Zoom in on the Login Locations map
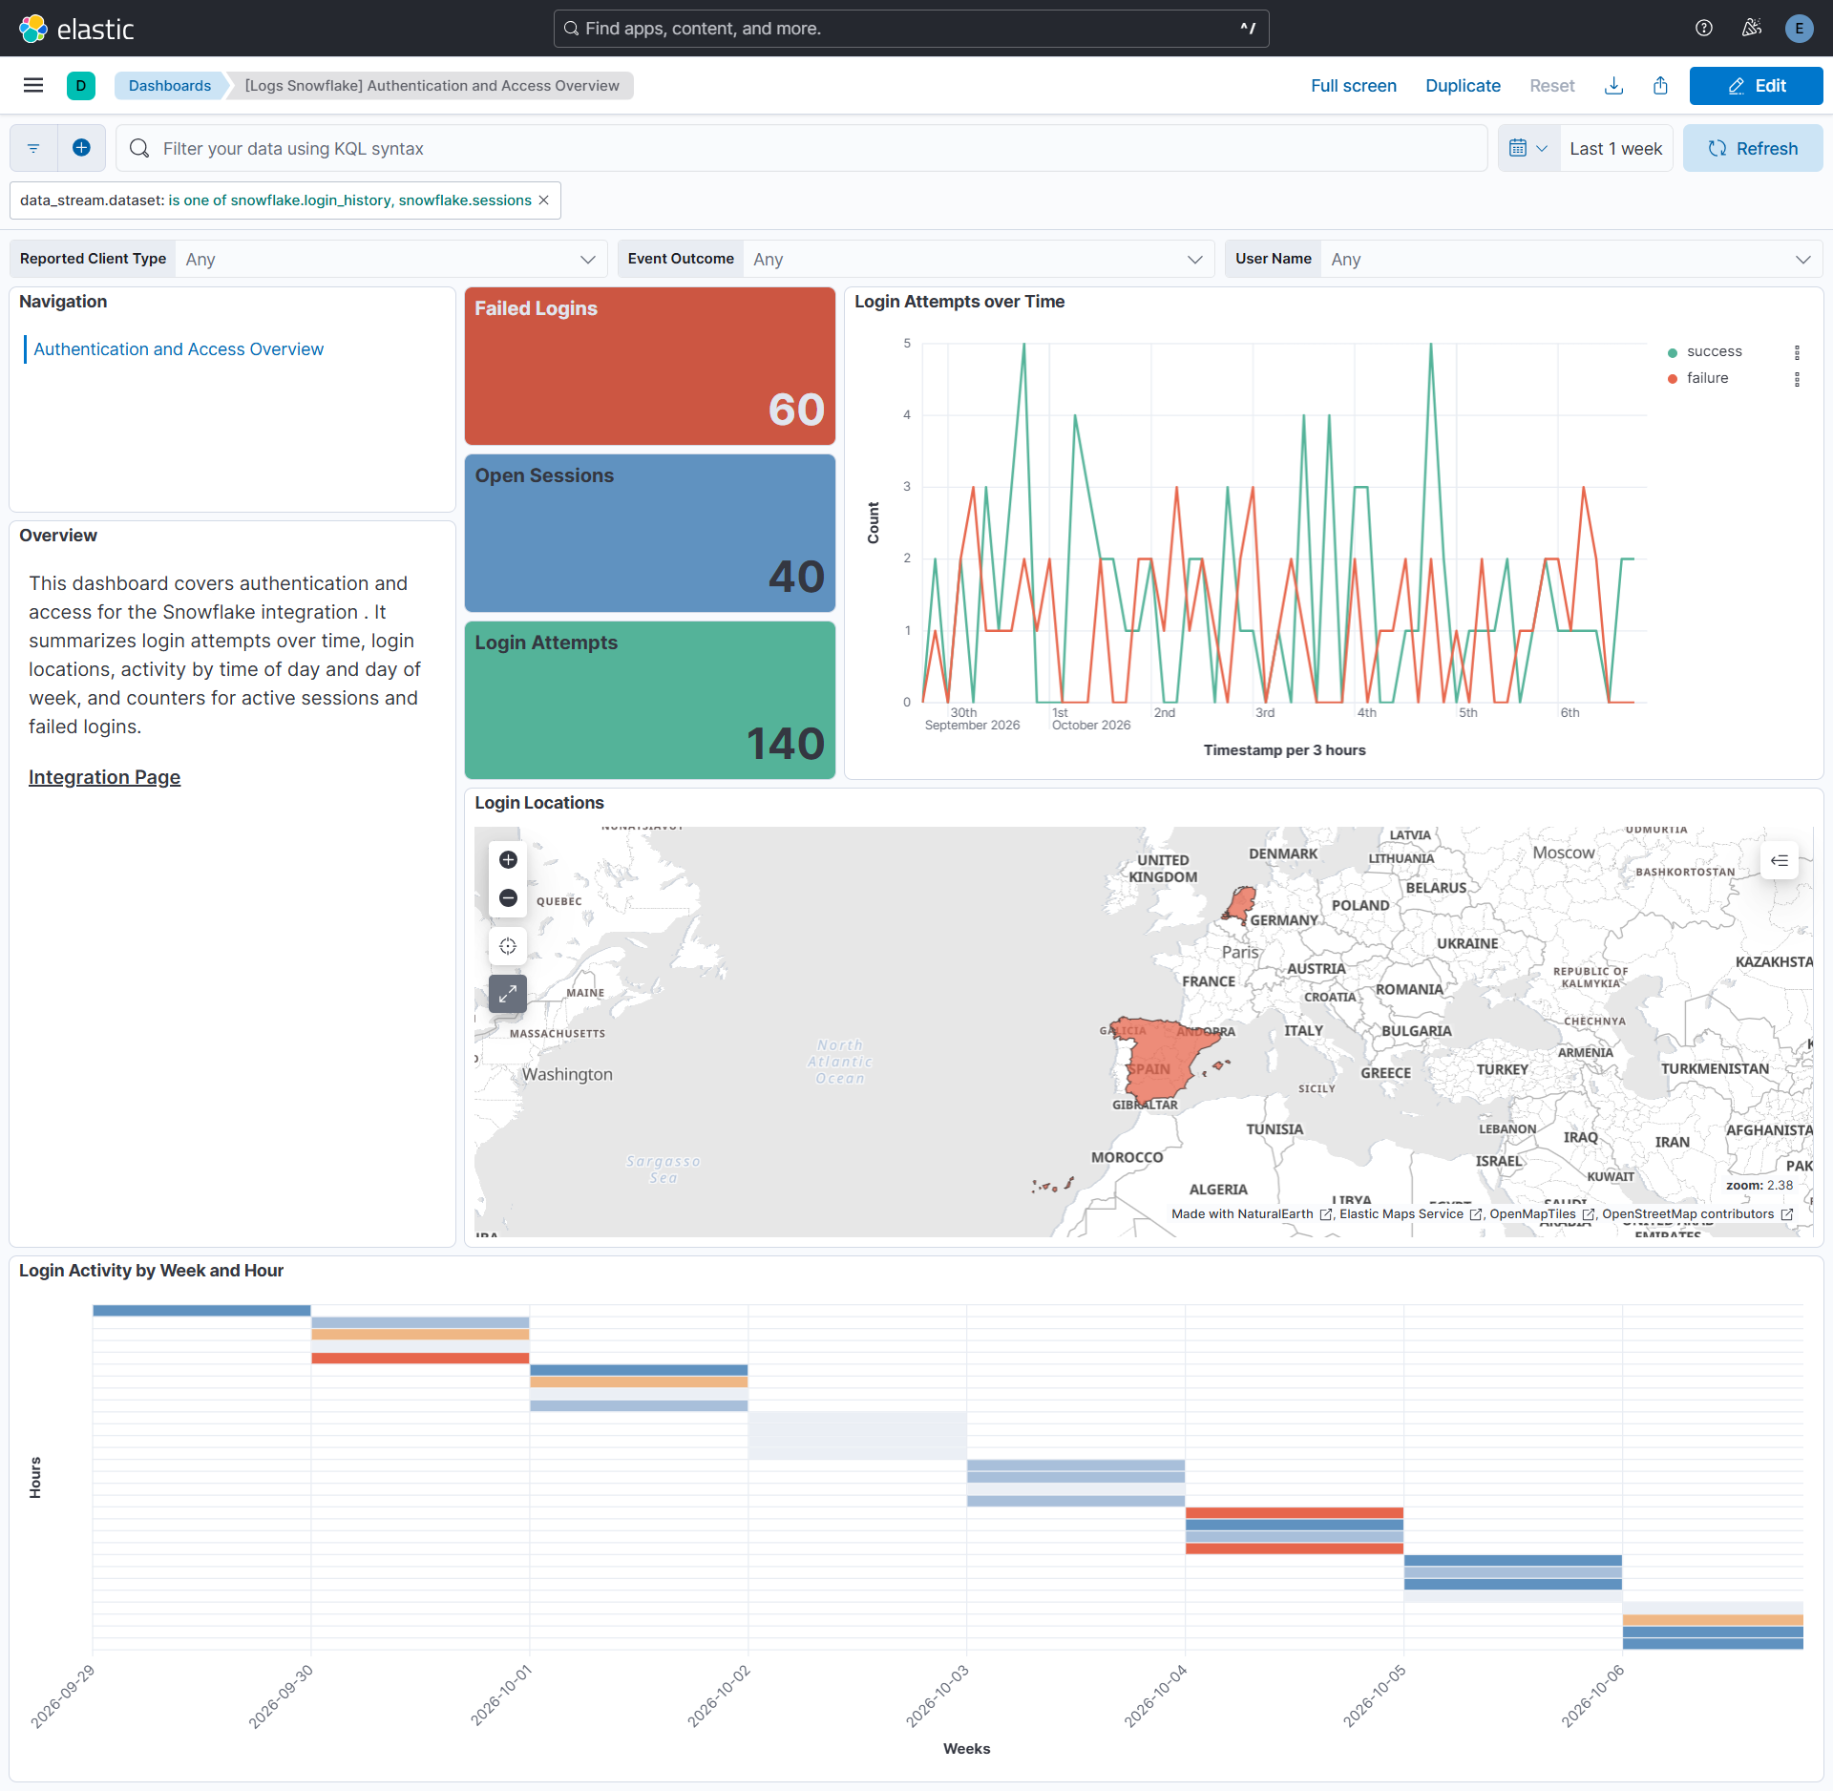 coord(508,860)
